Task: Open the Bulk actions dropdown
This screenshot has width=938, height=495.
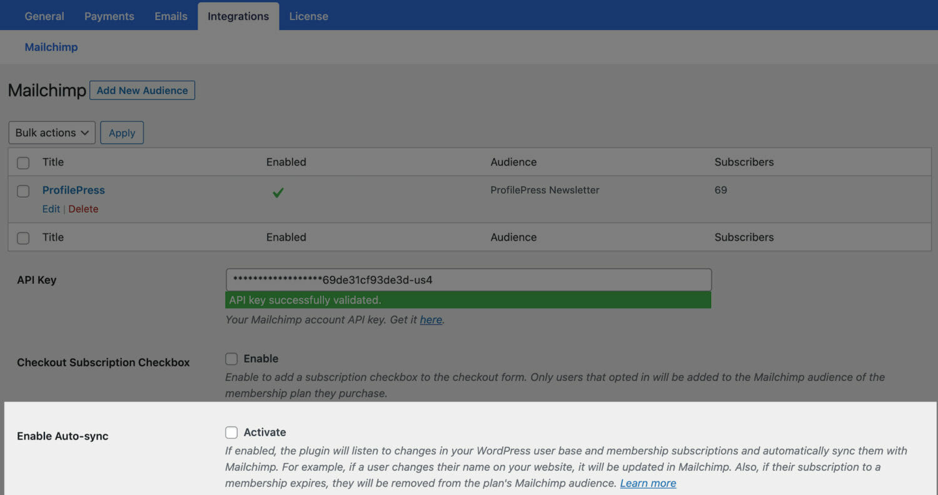Action: (x=52, y=132)
